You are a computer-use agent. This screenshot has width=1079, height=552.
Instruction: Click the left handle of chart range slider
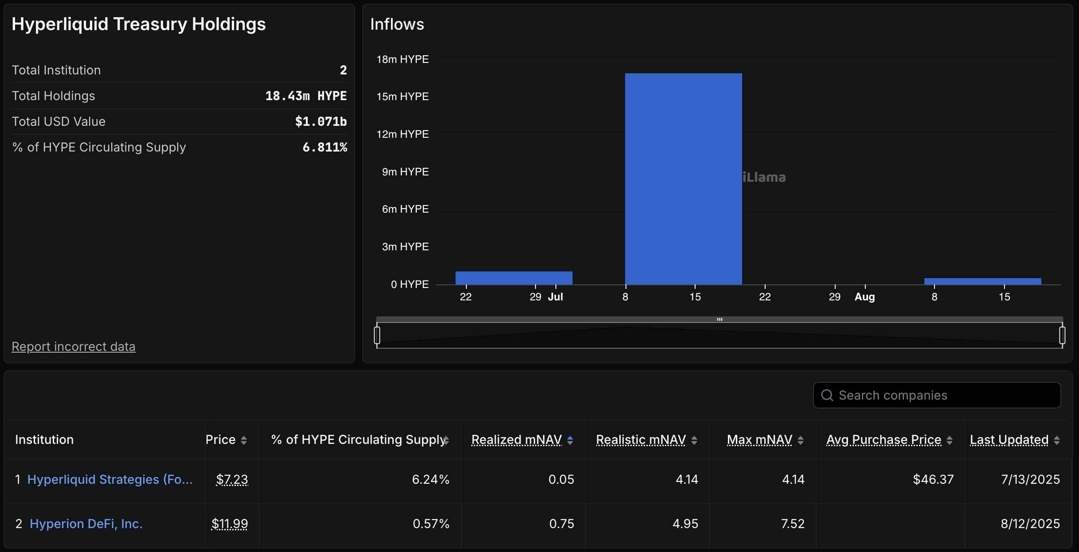(x=377, y=335)
